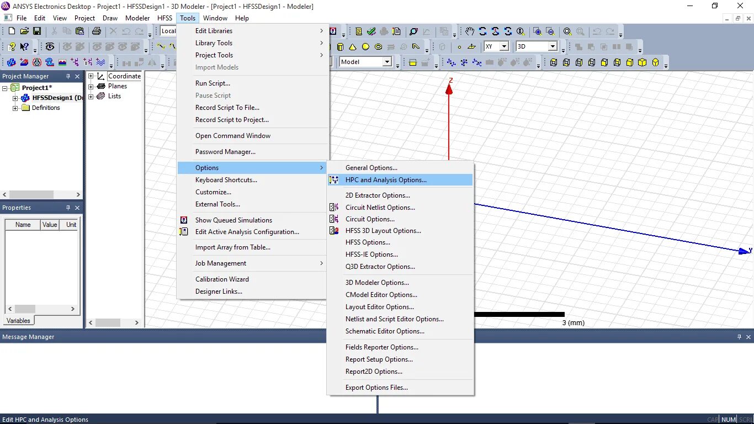Click the first relative coordinate system icon
Screen dimensions: 754x424
(x=451, y=62)
